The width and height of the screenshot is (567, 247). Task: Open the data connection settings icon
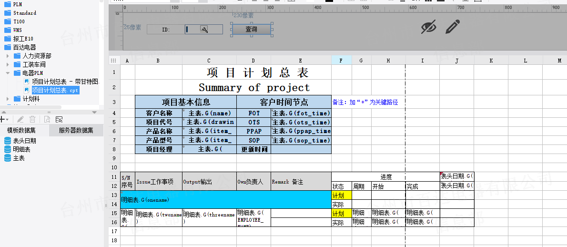click(x=59, y=119)
